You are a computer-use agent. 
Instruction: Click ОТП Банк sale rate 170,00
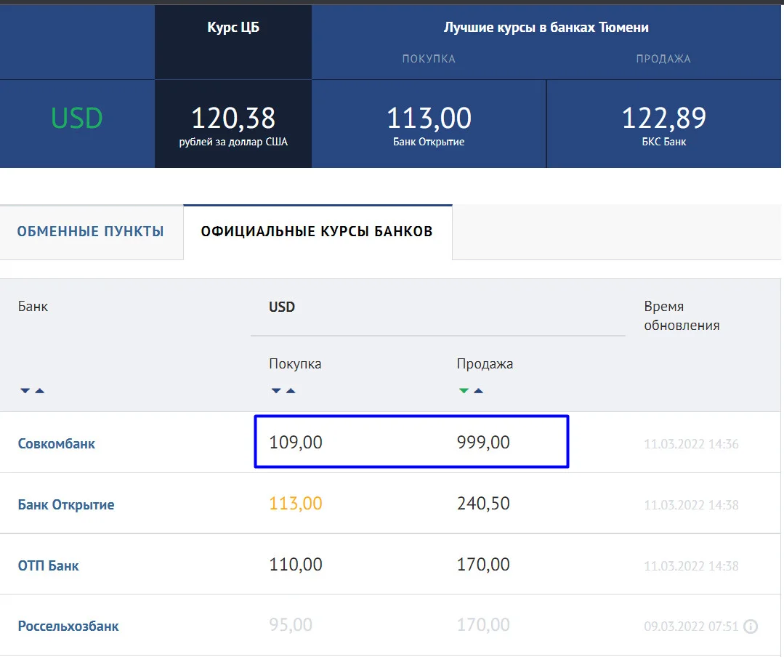(483, 565)
